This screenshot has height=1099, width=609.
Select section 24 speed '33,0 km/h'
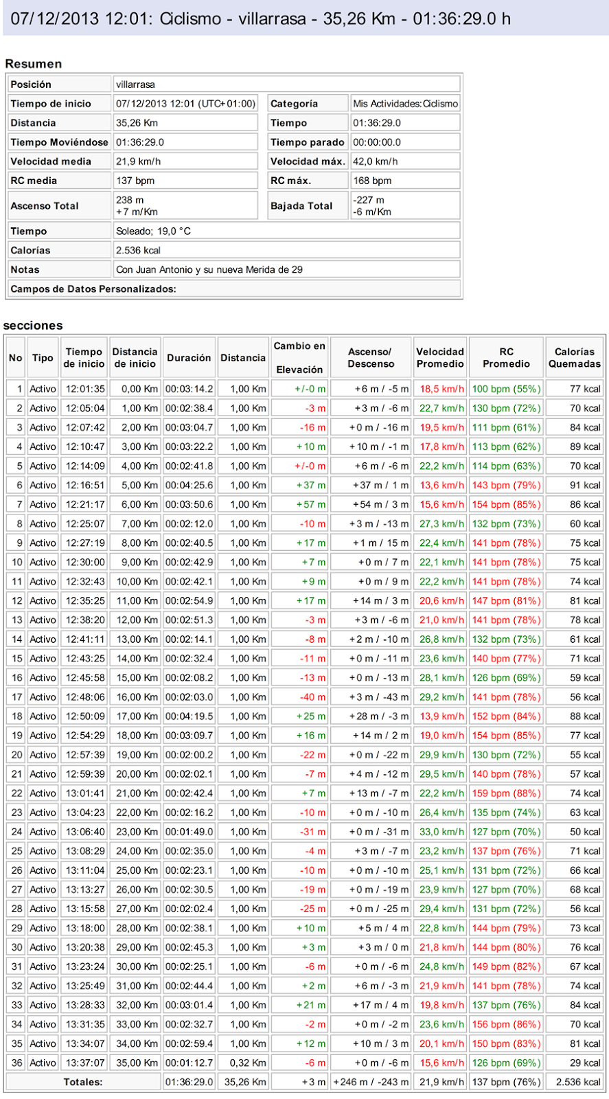[442, 831]
